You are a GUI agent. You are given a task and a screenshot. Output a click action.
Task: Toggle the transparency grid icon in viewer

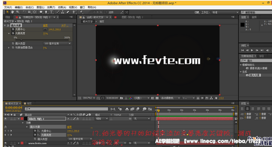pyautogui.click(x=157, y=98)
